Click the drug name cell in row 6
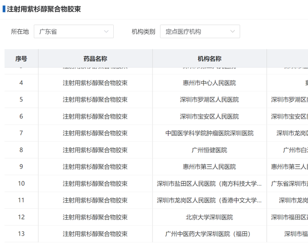Viewport: 308px width, 245px height. 95,117
